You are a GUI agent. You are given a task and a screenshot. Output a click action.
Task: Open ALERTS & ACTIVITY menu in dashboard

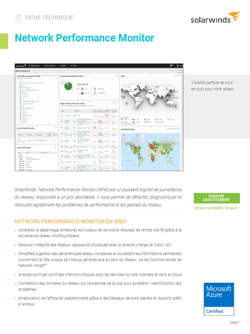(50, 66)
